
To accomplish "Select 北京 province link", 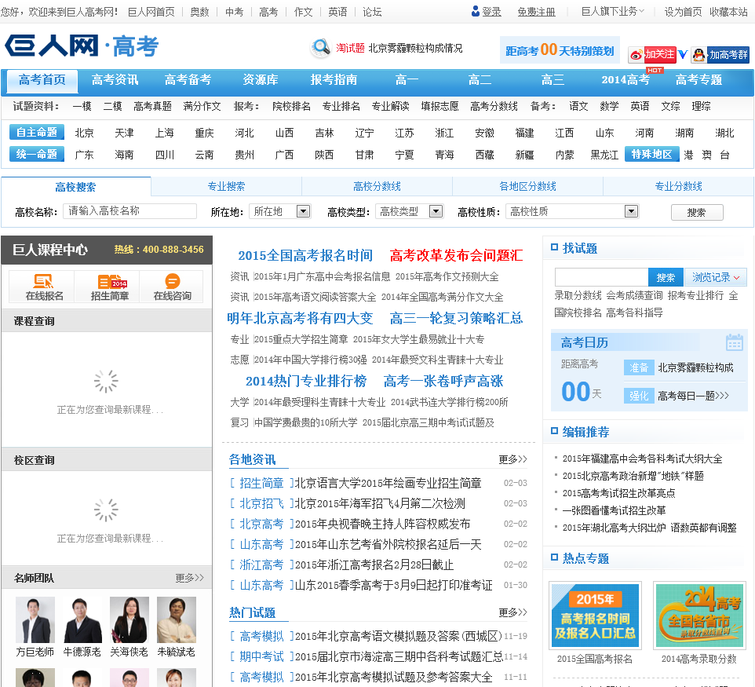I will 84,133.
